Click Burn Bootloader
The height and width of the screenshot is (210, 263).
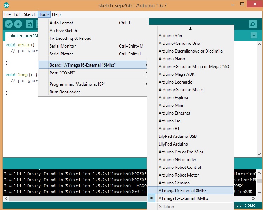(93, 92)
